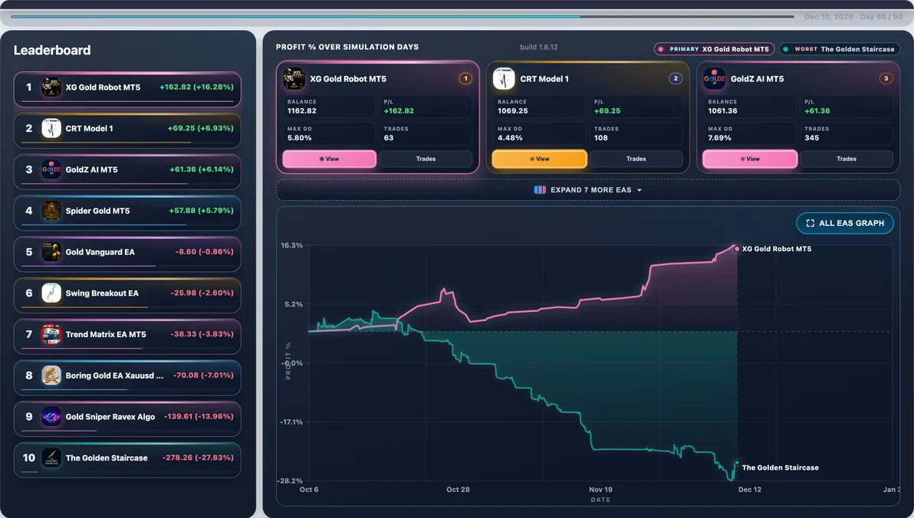Click the Leaderboard heading
This screenshot has height=518, width=914.
[x=52, y=50]
